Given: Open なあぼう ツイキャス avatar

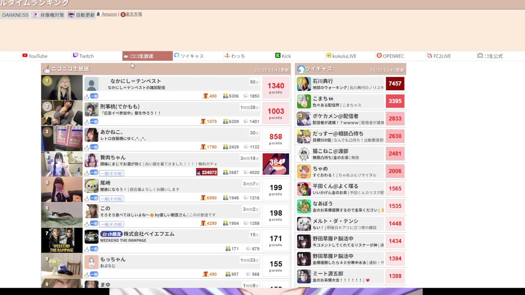Looking at the screenshot, I should [x=304, y=206].
